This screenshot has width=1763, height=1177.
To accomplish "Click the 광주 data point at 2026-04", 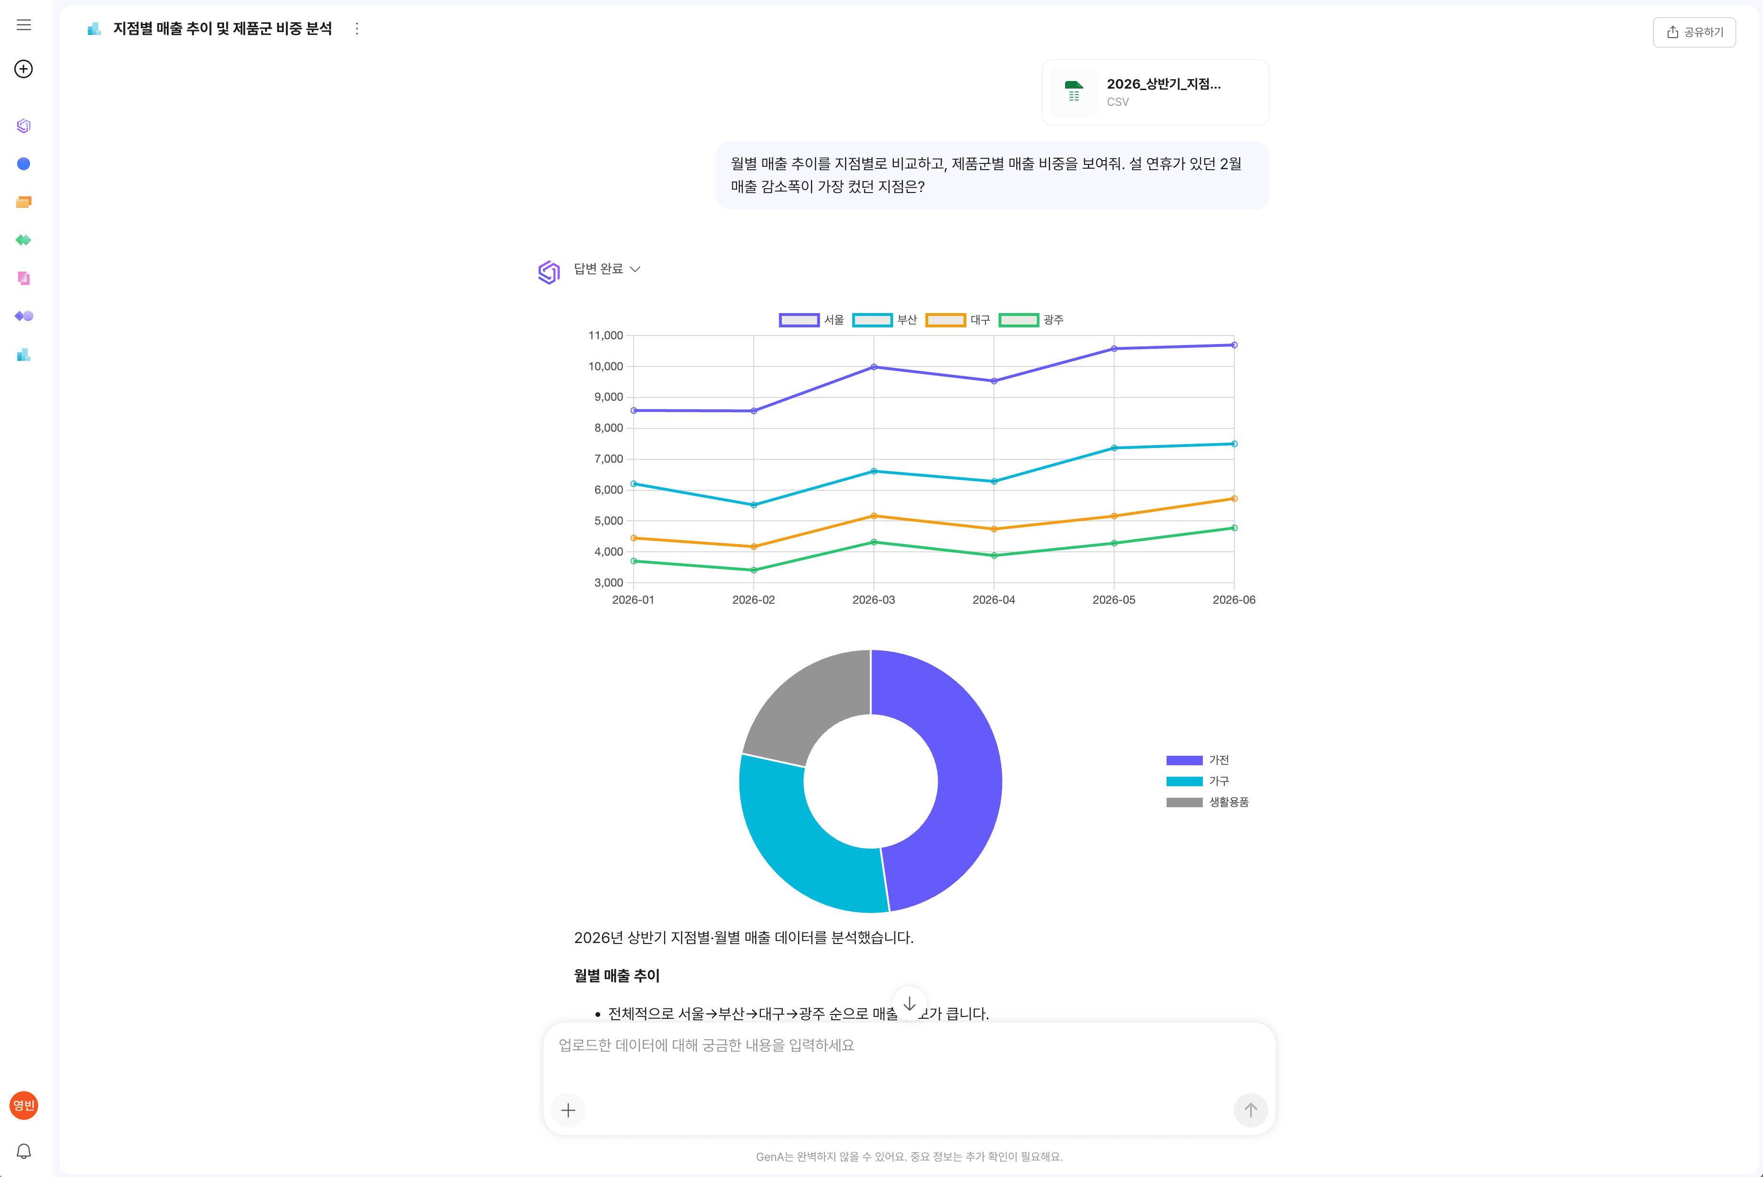I will click(x=994, y=556).
